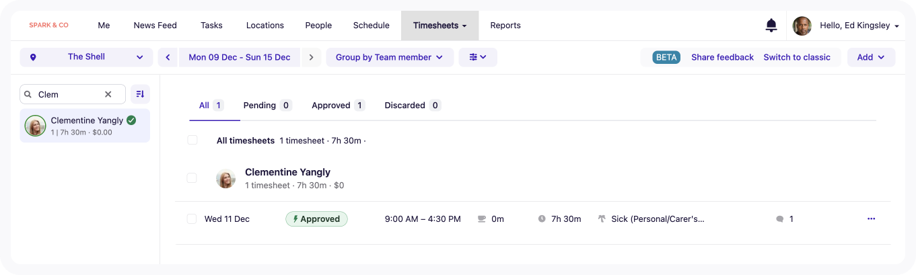Select the All timesheets checkbox
Screen dimensions: 916x275
click(x=192, y=140)
